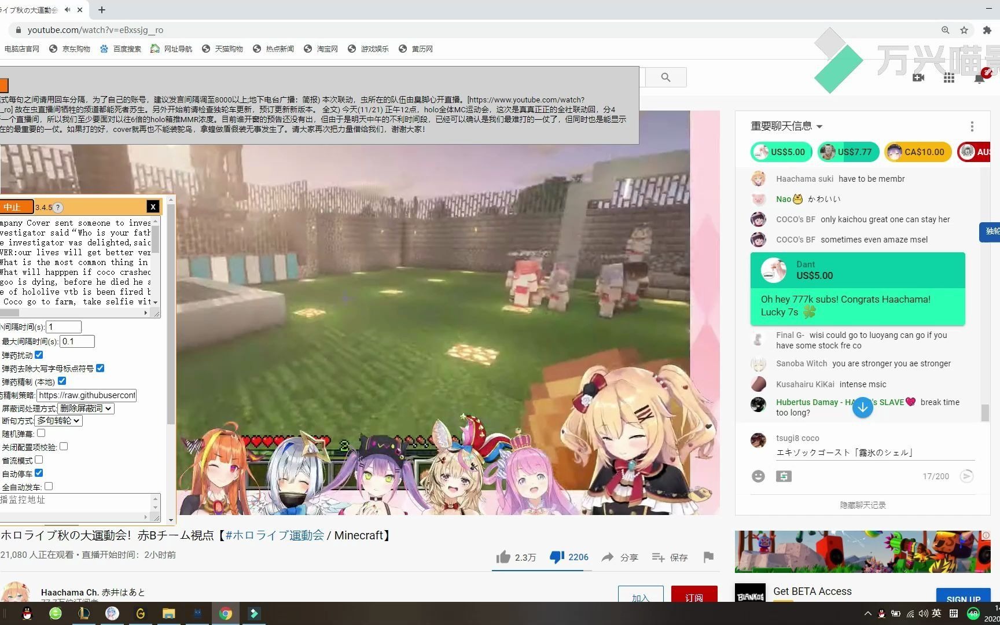This screenshot has height=625, width=1000.
Task: Open chat options three-dot menu
Action: point(972,126)
